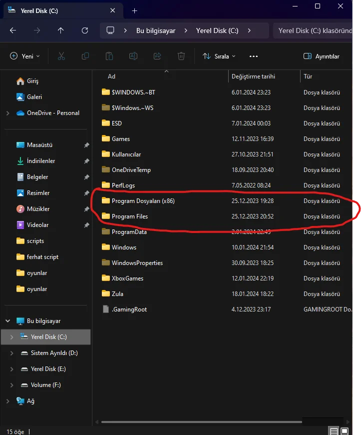Click chevron after Bu bilgisayar in breadcrumb
This screenshot has height=435, width=362.
[x=186, y=30]
